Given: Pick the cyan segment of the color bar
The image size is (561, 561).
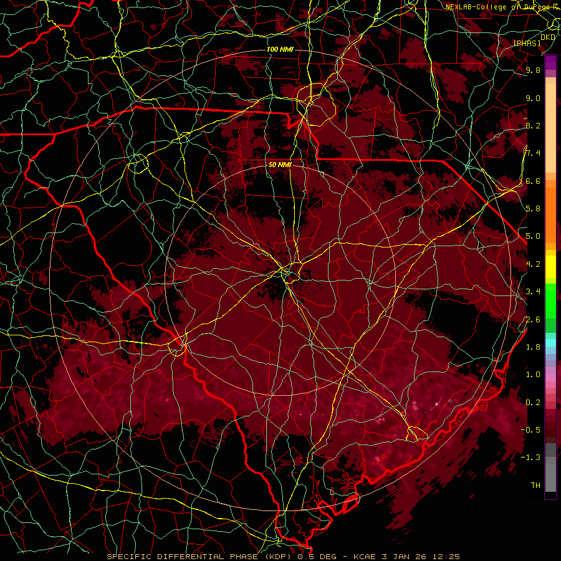Looking at the screenshot, I should point(550,343).
